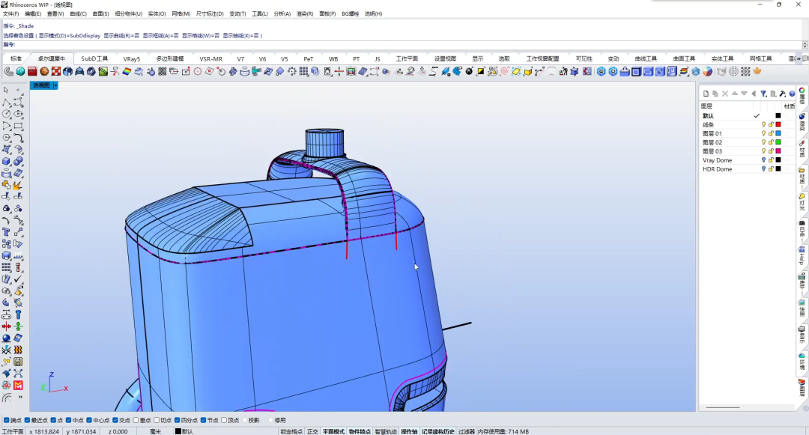Click the red M icon in left toolbar

19,386
